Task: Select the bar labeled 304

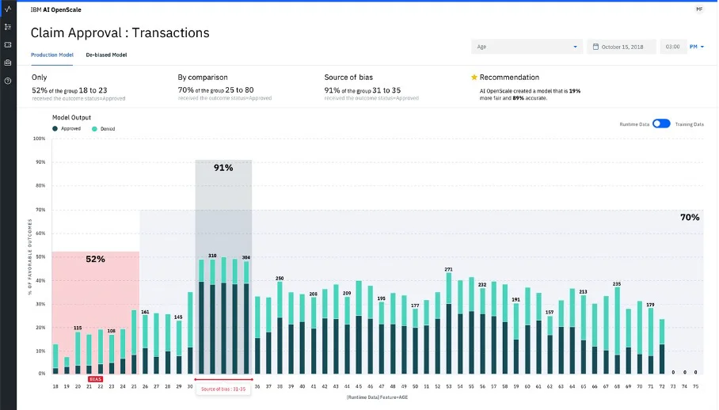Action: point(246,317)
